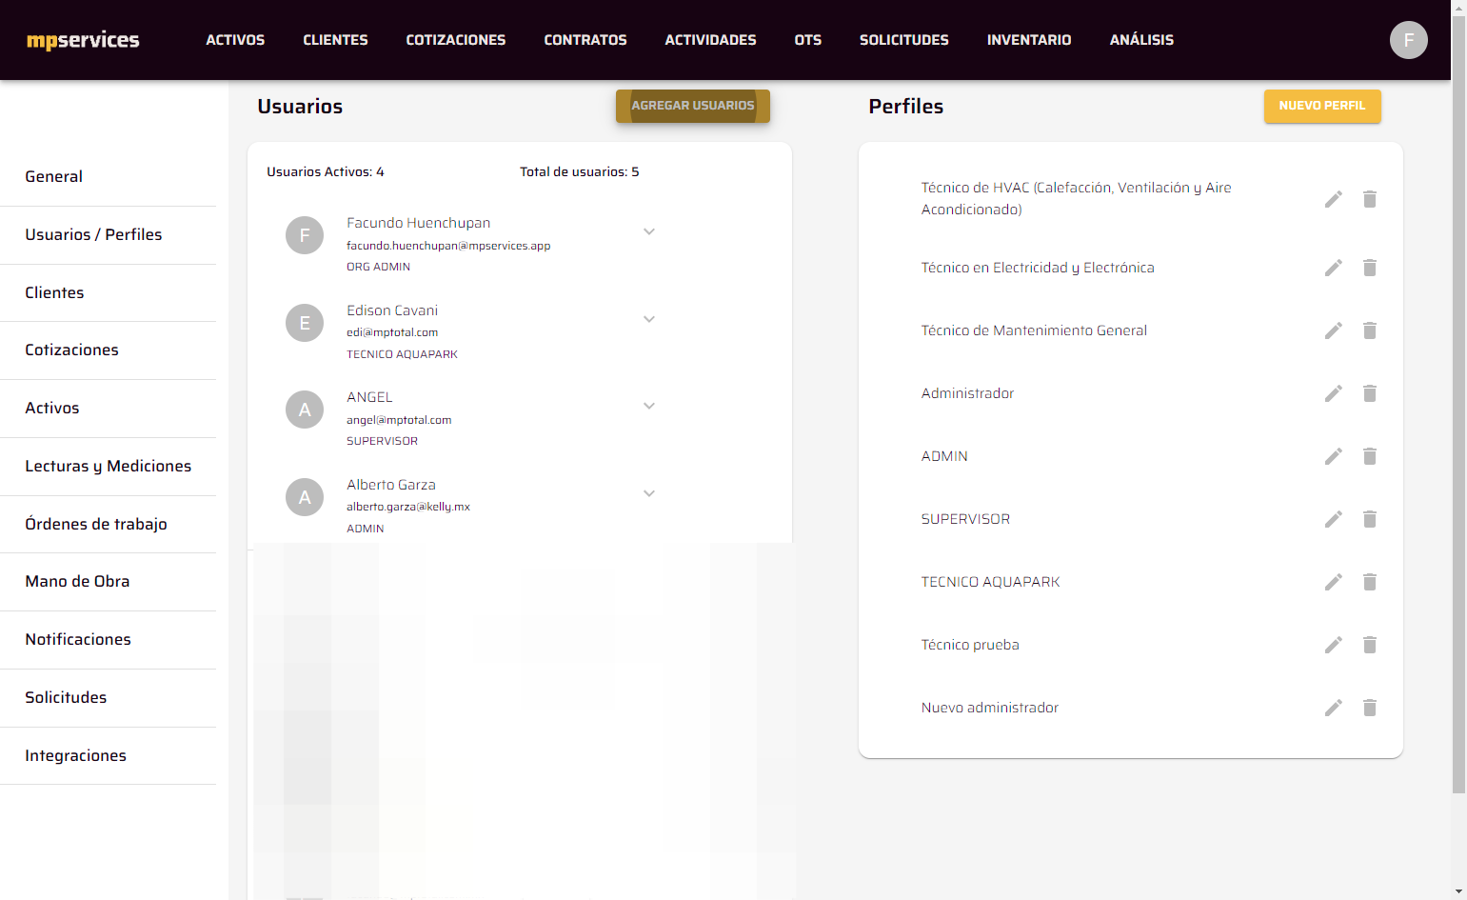Click alberto.garza@kelly.mx email text
Viewport: 1467px width, 900px height.
click(408, 507)
